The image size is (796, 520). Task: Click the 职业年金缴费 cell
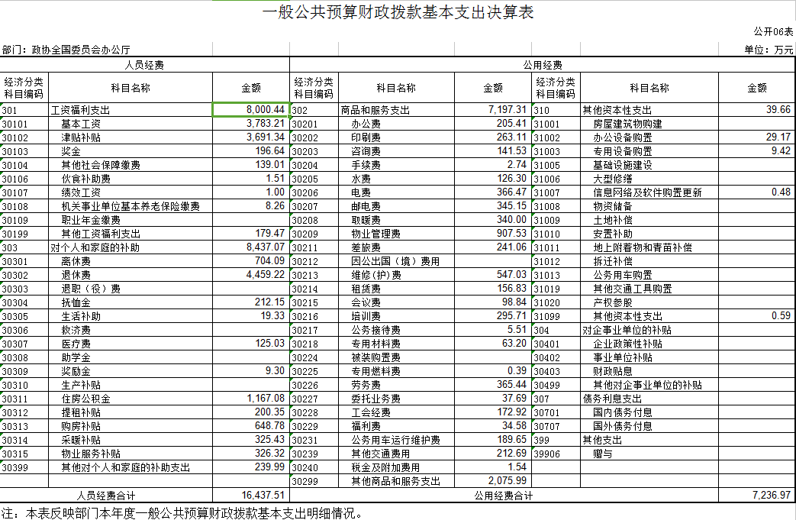pos(131,220)
